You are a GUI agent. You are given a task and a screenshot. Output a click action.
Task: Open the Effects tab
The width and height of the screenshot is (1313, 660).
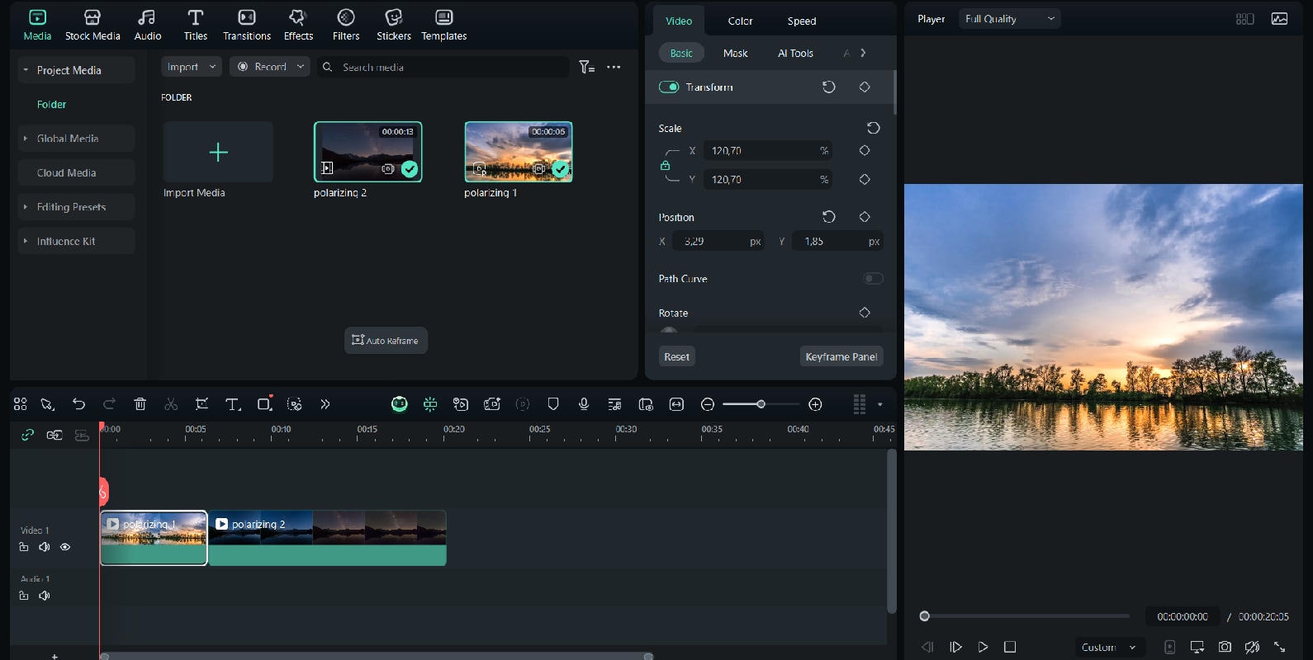coord(298,25)
